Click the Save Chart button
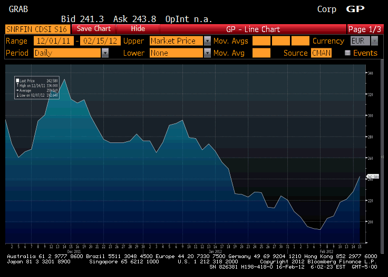This screenshot has height=277, width=388. 93,29
